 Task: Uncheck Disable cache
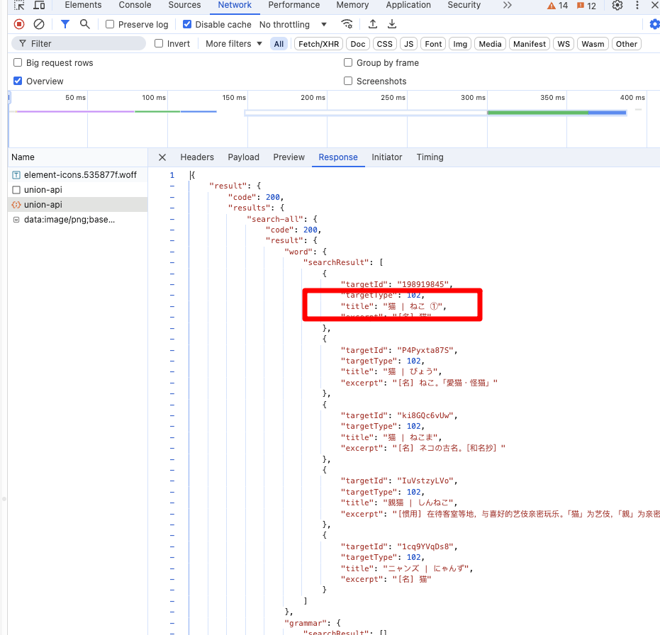coord(187,24)
